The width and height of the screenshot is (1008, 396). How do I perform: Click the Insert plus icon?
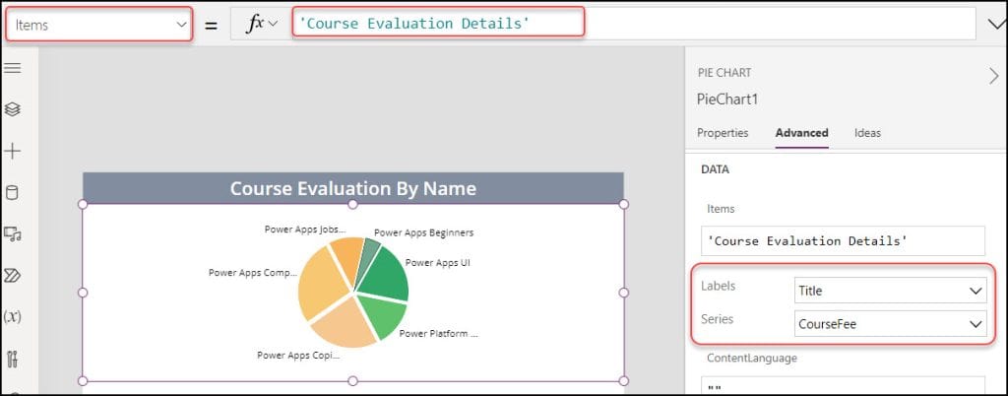tap(12, 151)
